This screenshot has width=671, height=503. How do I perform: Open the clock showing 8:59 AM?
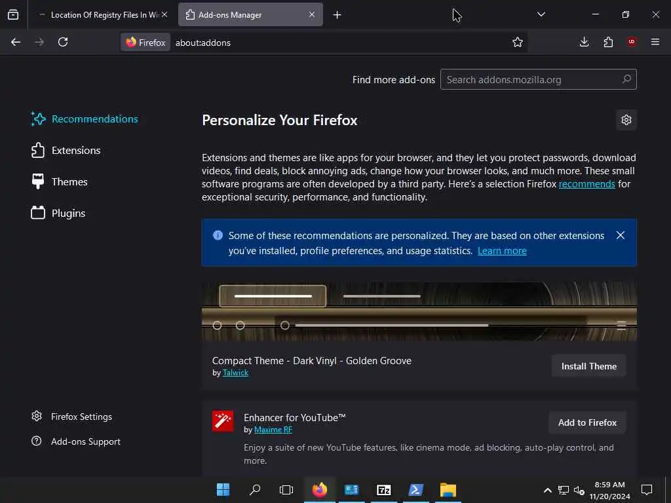point(610,490)
